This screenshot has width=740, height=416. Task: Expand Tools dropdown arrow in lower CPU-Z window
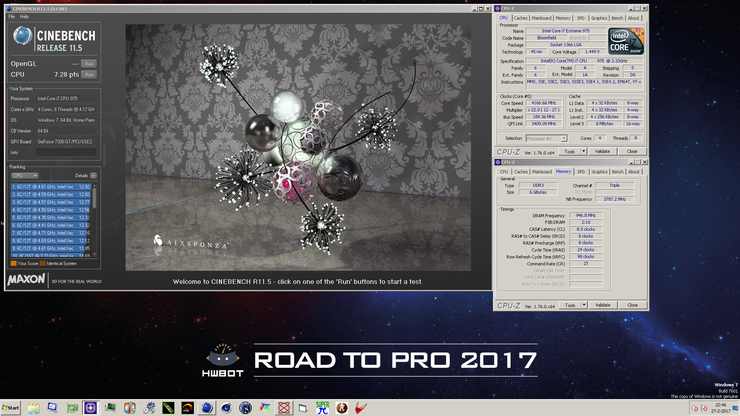[584, 305]
